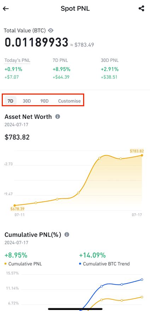Tap the back arrow icon
The width and height of the screenshot is (150, 311).
tap(6, 9)
